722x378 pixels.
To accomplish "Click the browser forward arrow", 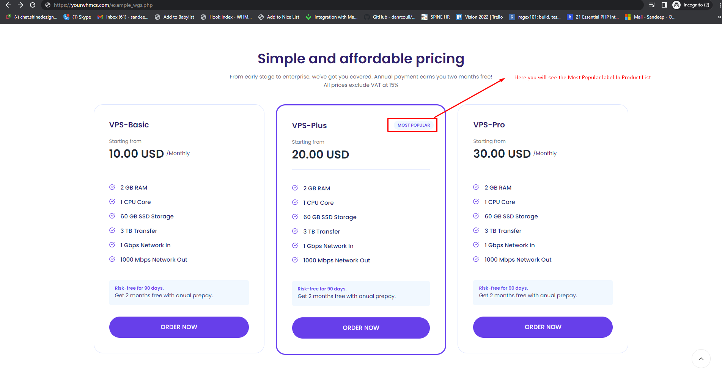I will pyautogui.click(x=20, y=5).
